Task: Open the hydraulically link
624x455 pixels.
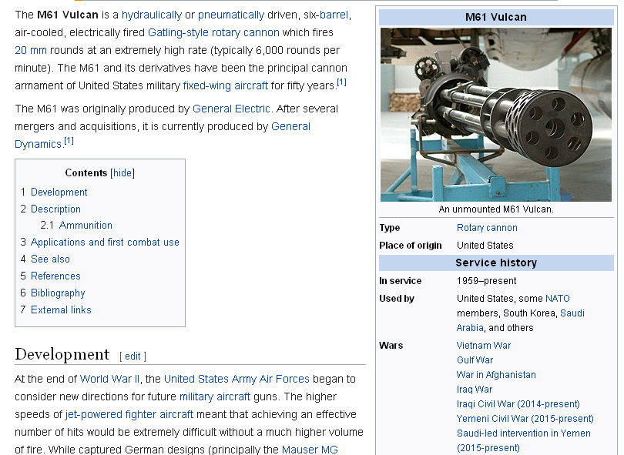Action: pos(152,15)
